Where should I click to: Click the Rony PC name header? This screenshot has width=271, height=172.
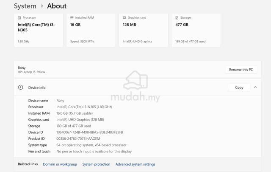pyautogui.click(x=22, y=68)
